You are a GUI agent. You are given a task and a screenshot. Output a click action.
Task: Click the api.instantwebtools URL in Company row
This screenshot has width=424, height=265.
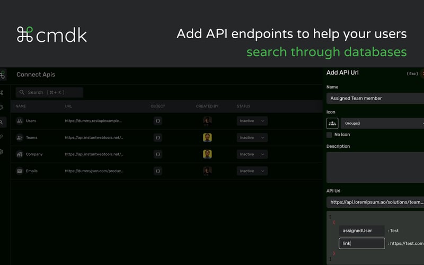[94, 154]
